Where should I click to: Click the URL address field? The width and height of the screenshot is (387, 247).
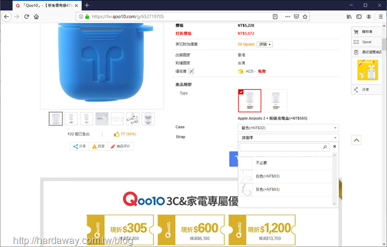(x=181, y=16)
